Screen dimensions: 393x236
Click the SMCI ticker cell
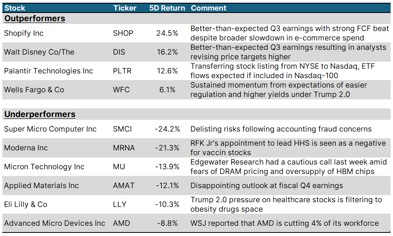pyautogui.click(x=122, y=129)
